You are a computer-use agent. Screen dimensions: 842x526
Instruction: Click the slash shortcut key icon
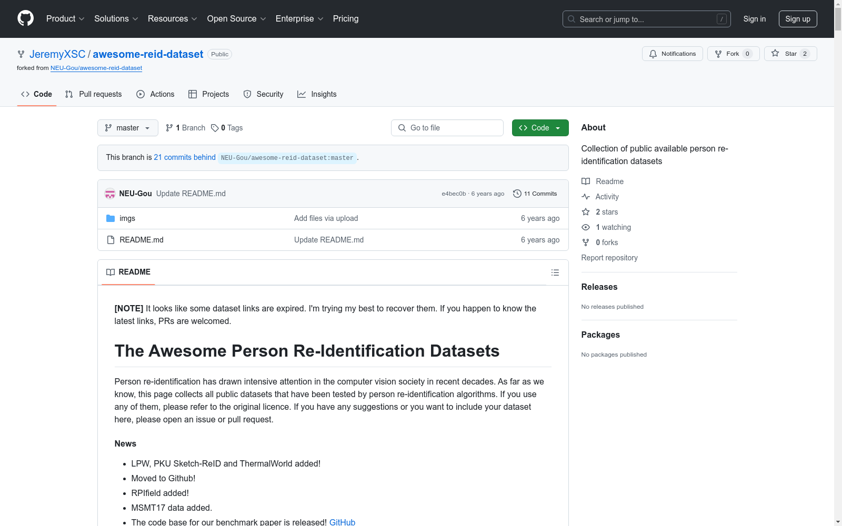(x=721, y=19)
